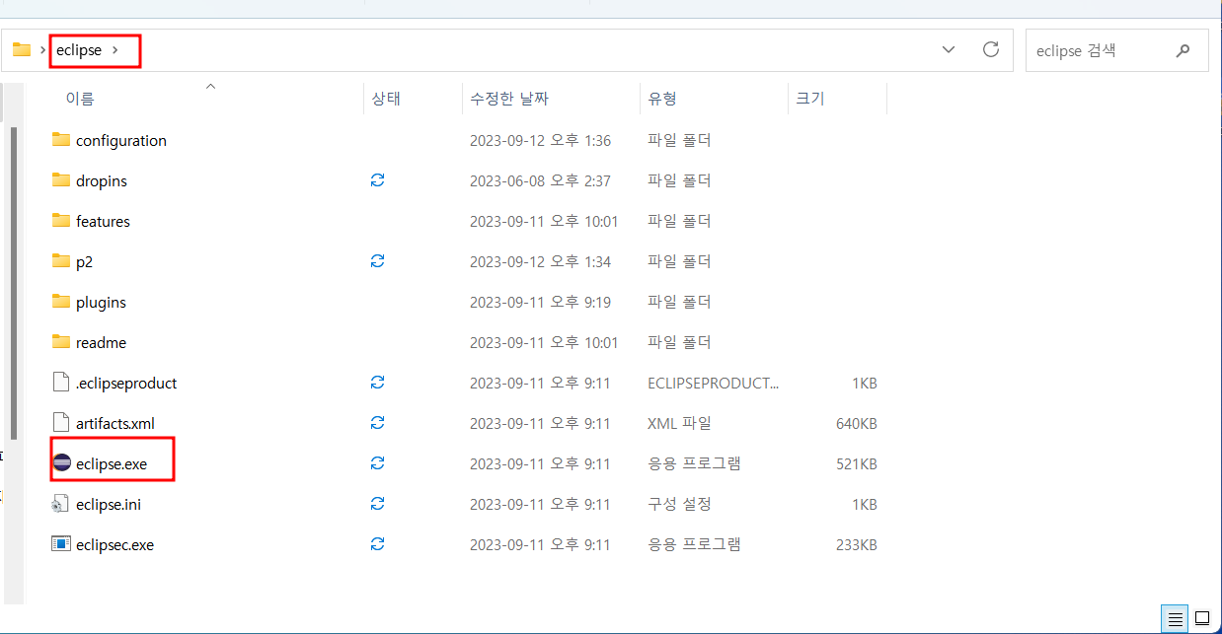Click the eclipse.ini settings file icon
The image size is (1222, 634).
[61, 504]
